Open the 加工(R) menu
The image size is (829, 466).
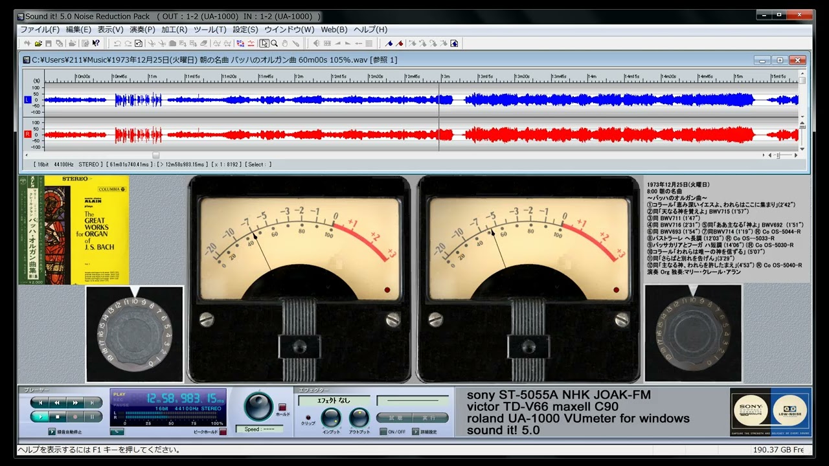coord(175,30)
